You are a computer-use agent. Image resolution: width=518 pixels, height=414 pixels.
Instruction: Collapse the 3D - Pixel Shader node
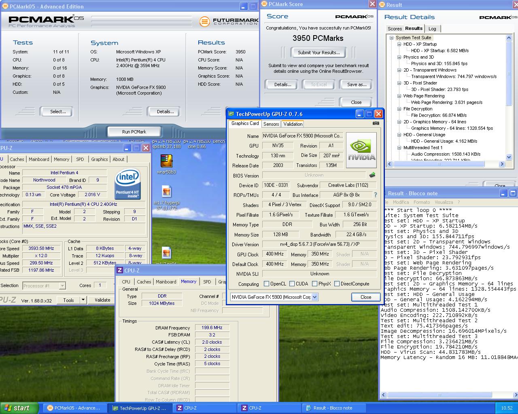coord(399,83)
